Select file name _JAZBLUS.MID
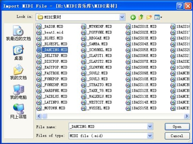This screenshot has width=193, height=144. click(x=55, y=96)
